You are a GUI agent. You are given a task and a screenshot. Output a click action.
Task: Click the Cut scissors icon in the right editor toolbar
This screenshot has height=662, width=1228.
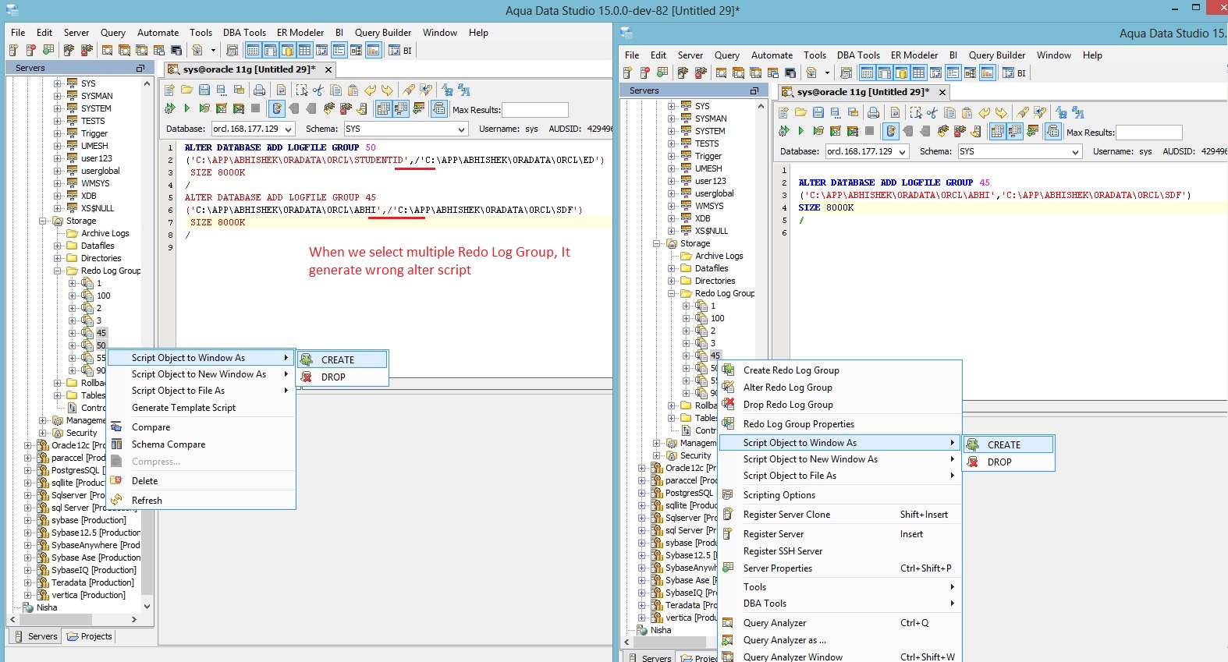click(x=932, y=112)
